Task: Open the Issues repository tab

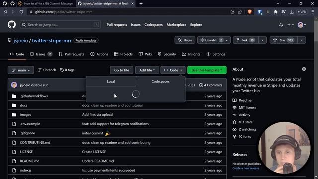Action: coord(41,54)
